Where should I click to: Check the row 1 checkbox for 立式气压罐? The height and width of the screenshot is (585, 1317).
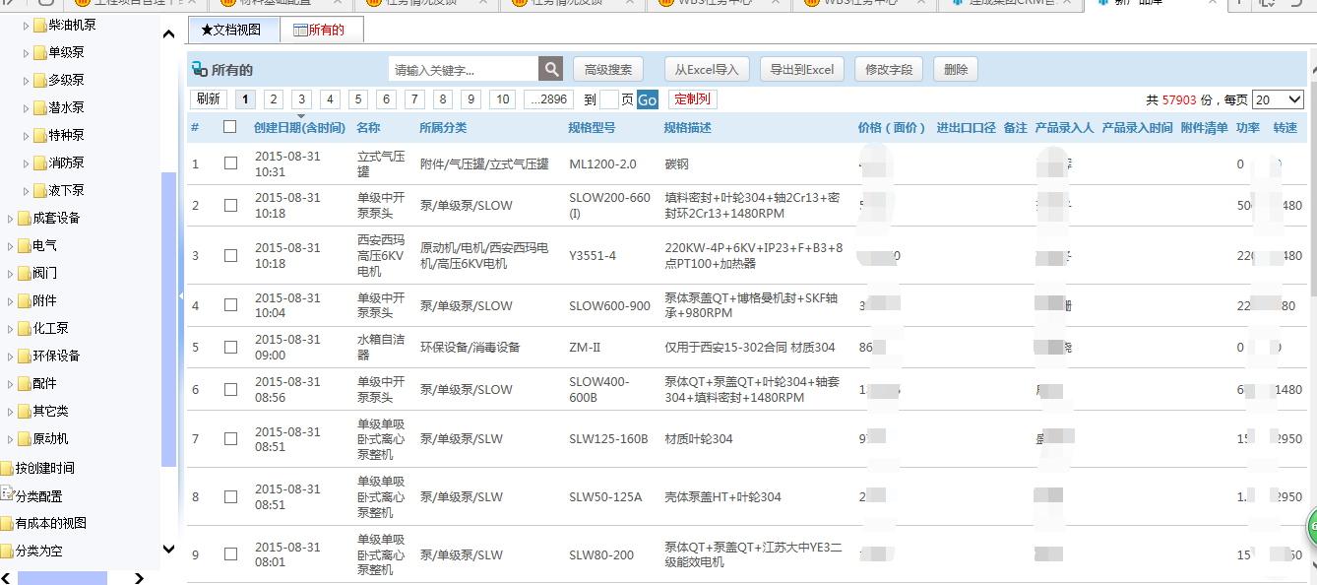click(x=230, y=163)
